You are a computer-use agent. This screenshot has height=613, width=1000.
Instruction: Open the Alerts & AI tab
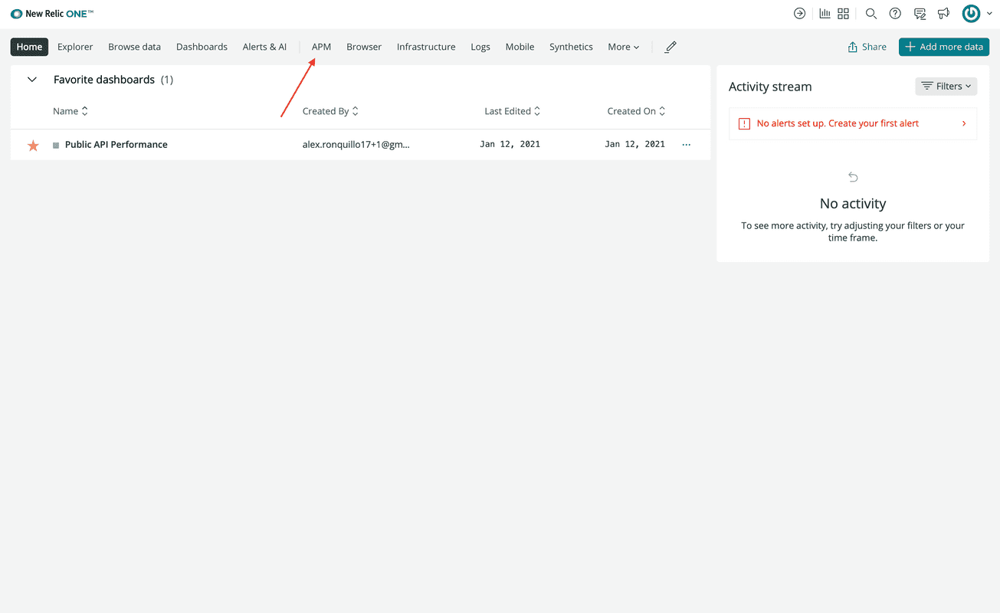click(264, 47)
